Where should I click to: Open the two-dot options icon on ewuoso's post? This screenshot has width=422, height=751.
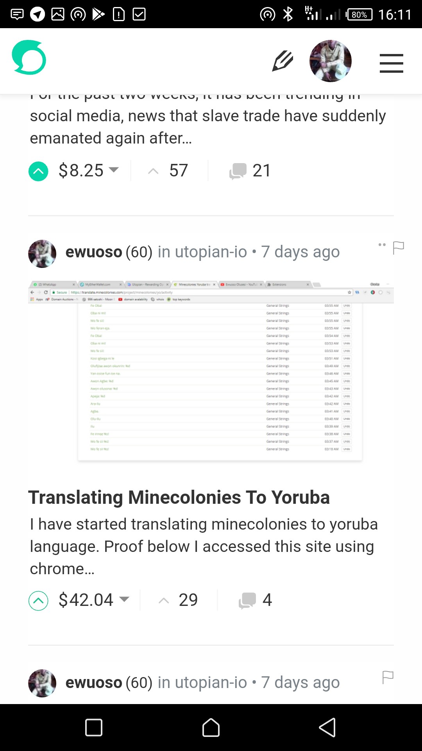point(382,244)
